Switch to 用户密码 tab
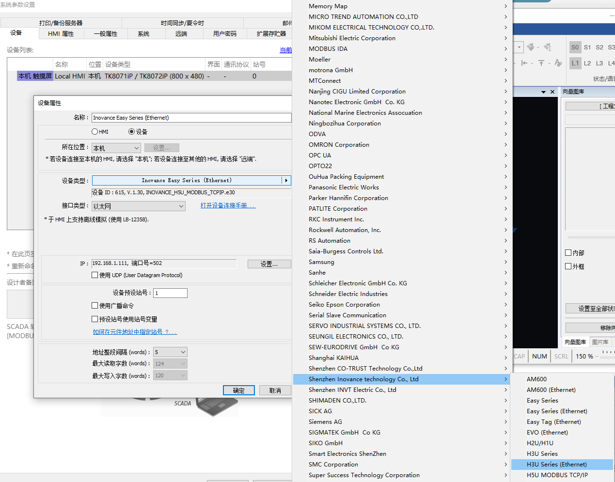This screenshot has height=482, width=615. coord(225,34)
